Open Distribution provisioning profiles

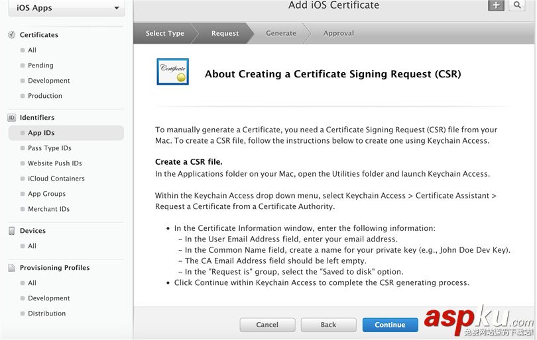click(46, 314)
